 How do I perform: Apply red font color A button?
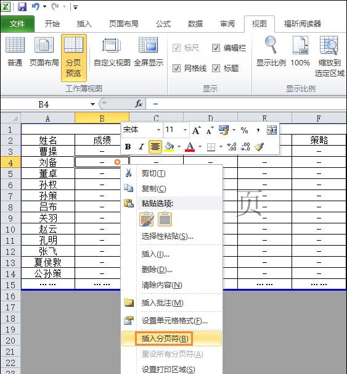190,146
